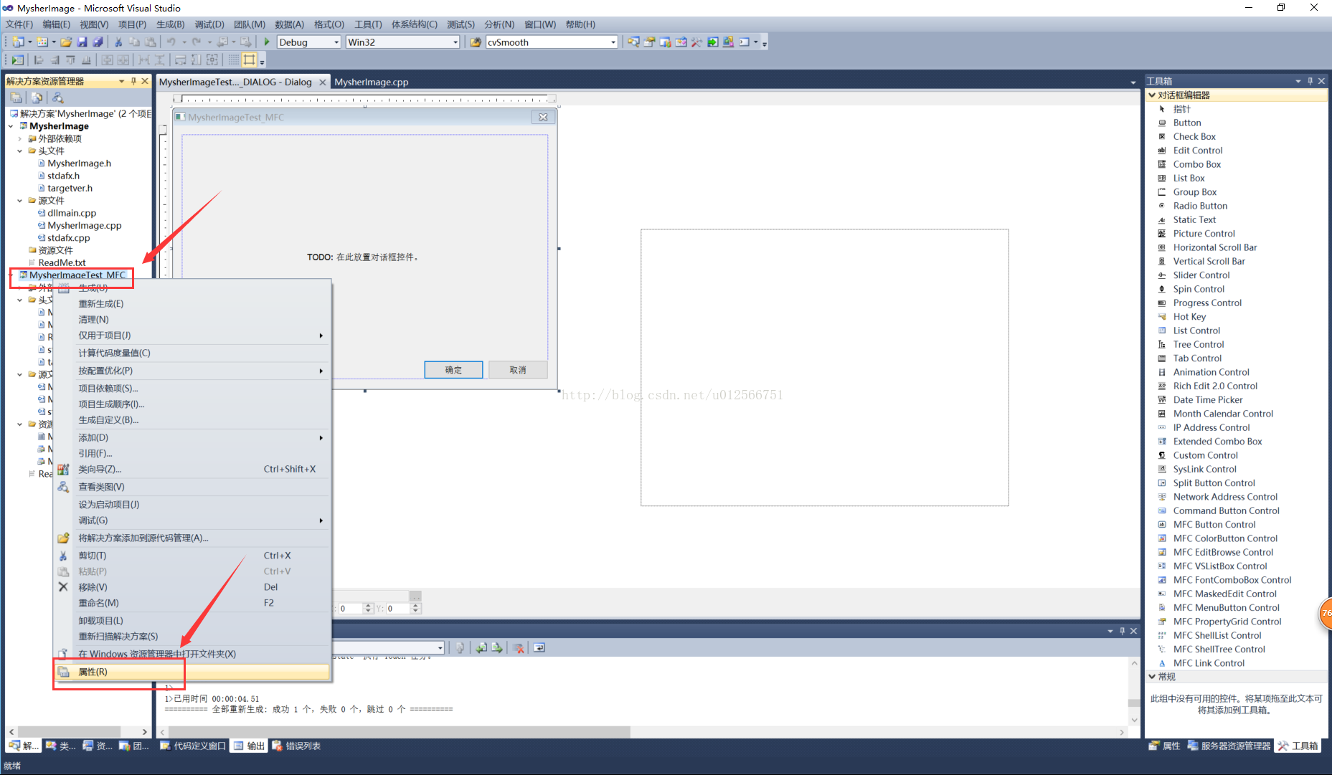The width and height of the screenshot is (1332, 775).
Task: Choose 设为启动项目(J) in the context menu
Action: click(192, 505)
